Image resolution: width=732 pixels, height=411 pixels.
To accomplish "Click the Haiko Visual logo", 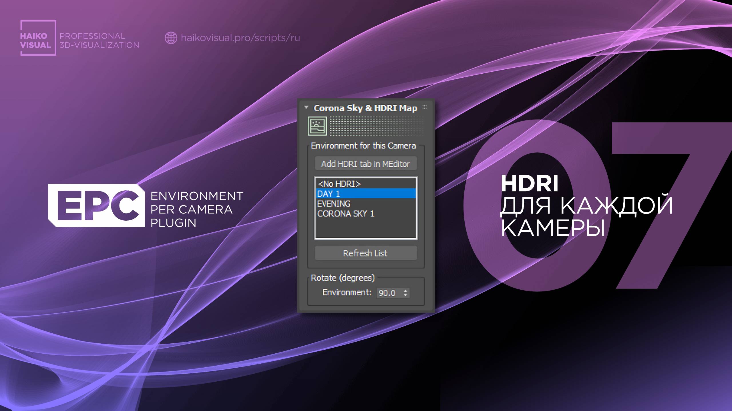I will [38, 38].
